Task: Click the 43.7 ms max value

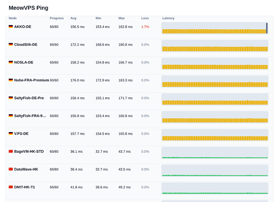Action: [x=125, y=151]
